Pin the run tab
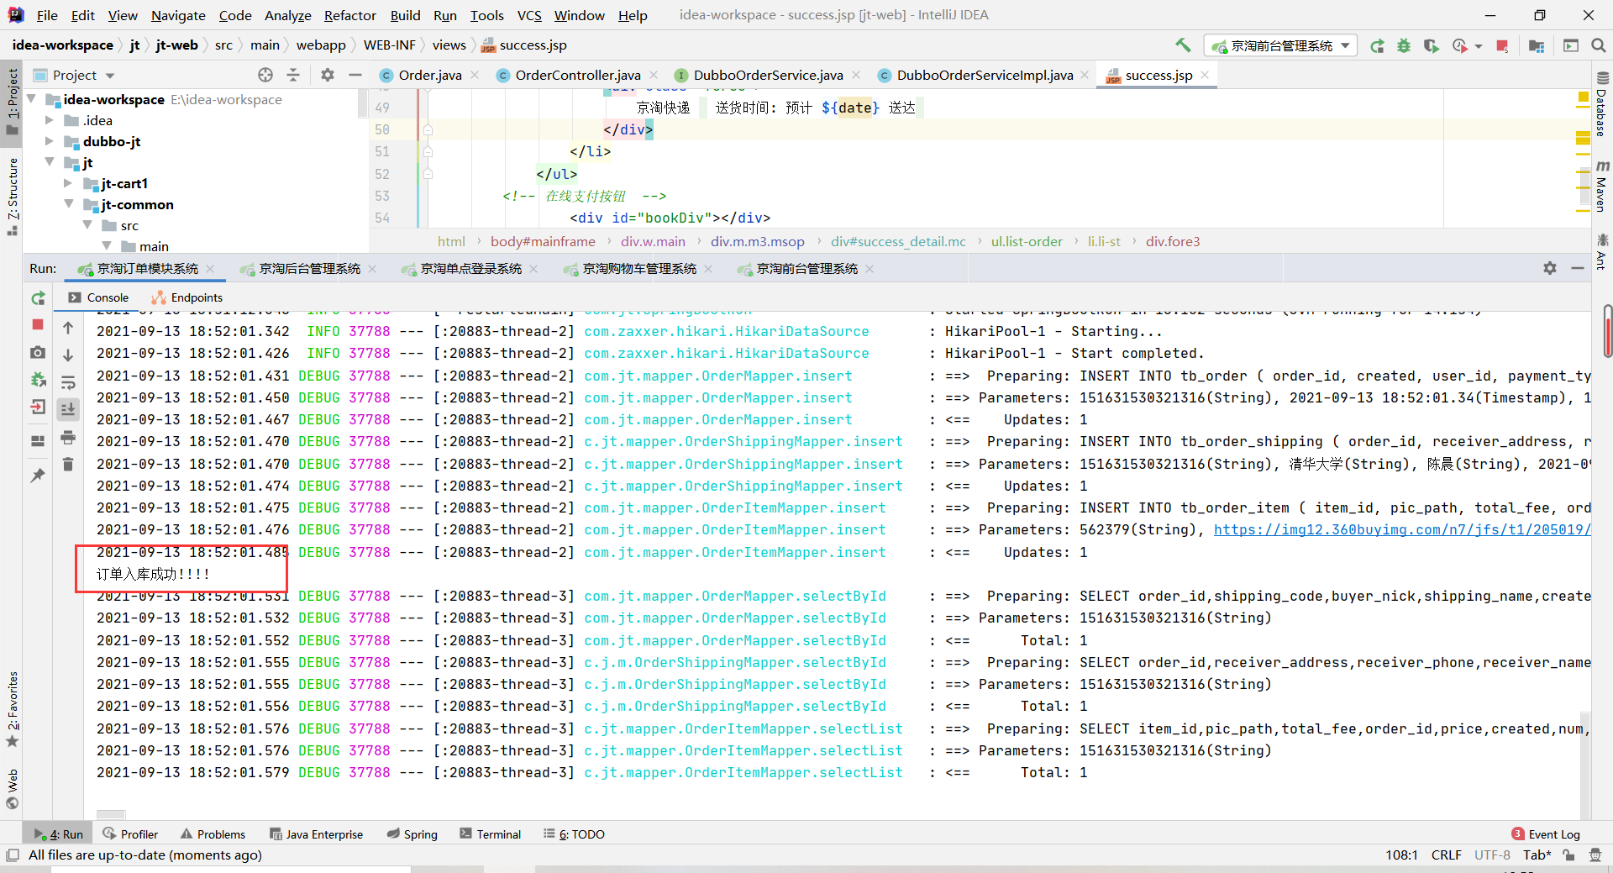This screenshot has width=1613, height=873. click(x=38, y=475)
